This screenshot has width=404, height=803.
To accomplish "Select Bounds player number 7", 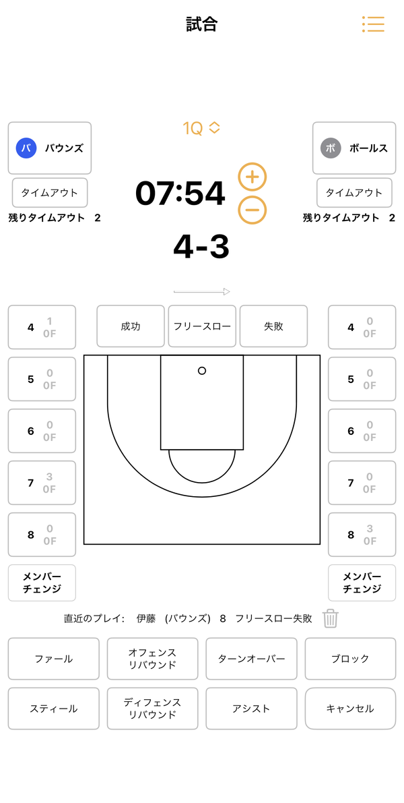I will [x=42, y=483].
